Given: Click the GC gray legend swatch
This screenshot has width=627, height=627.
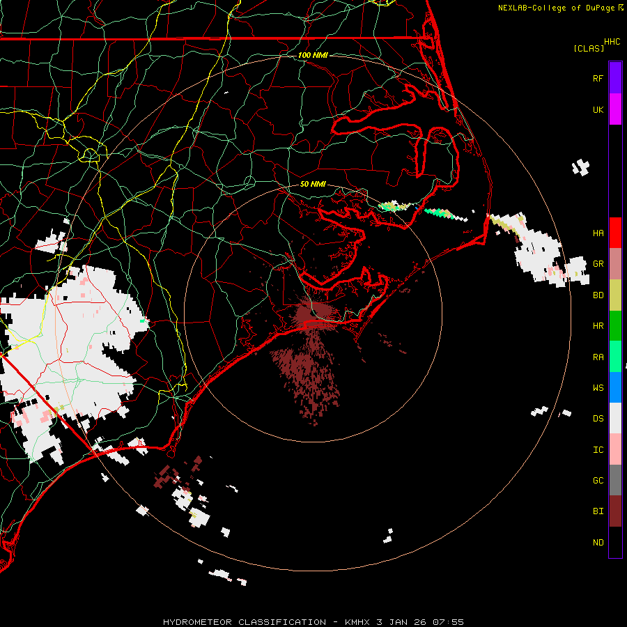Looking at the screenshot, I should tap(615, 480).
